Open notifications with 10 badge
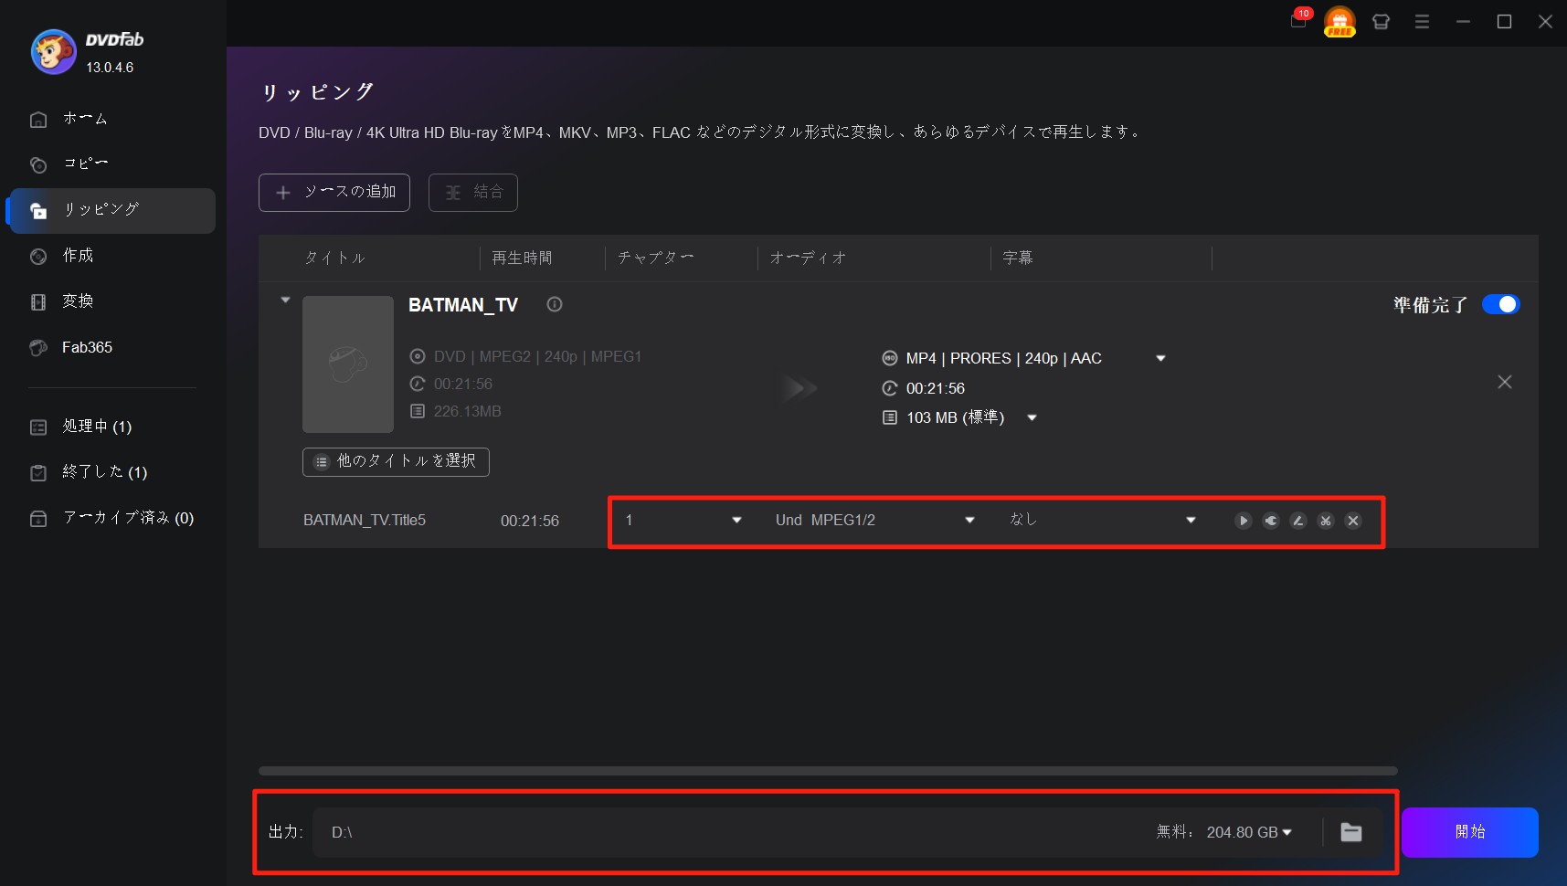The width and height of the screenshot is (1567, 886). pos(1298,20)
